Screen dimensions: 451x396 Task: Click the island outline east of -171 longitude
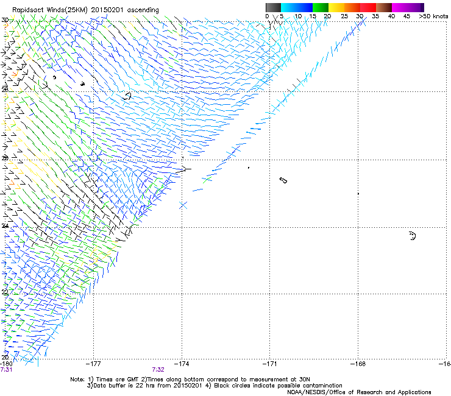(x=283, y=180)
